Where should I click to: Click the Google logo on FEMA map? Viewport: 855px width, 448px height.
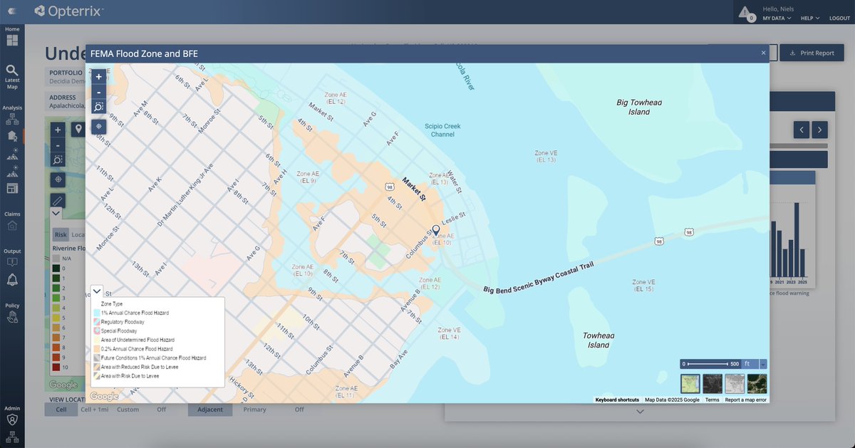click(x=104, y=397)
